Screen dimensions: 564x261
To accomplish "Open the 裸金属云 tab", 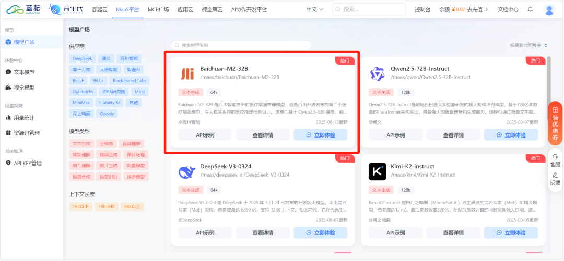I will click(212, 10).
